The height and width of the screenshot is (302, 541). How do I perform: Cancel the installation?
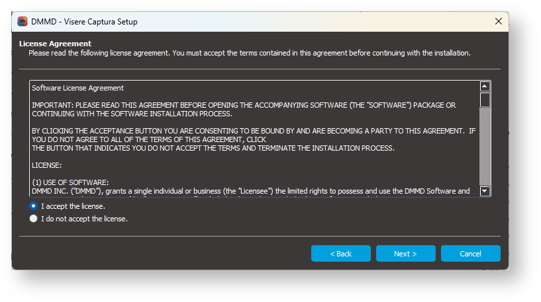(x=470, y=254)
